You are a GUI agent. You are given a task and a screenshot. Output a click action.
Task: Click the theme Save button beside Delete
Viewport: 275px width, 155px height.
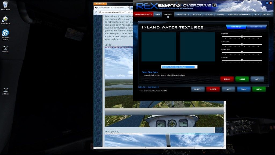pos(229,89)
